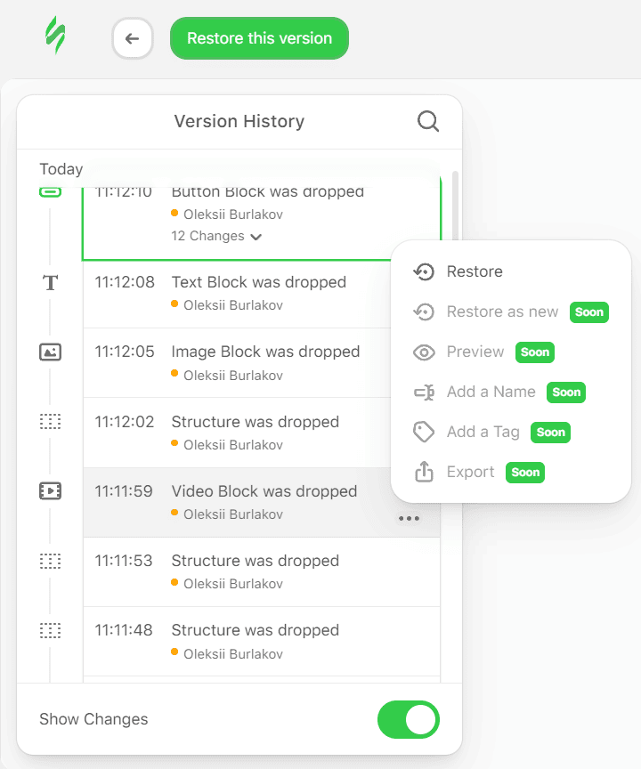
Task: Select the Structure icon next to 11:12:02
Action: click(x=50, y=421)
